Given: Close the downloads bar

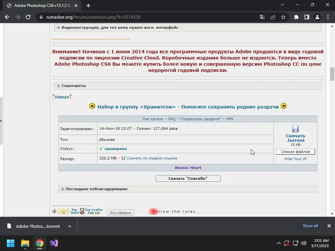Looking at the screenshot, I should 329,226.
